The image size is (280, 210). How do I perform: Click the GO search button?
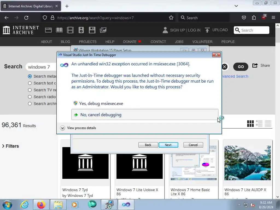(x=241, y=67)
